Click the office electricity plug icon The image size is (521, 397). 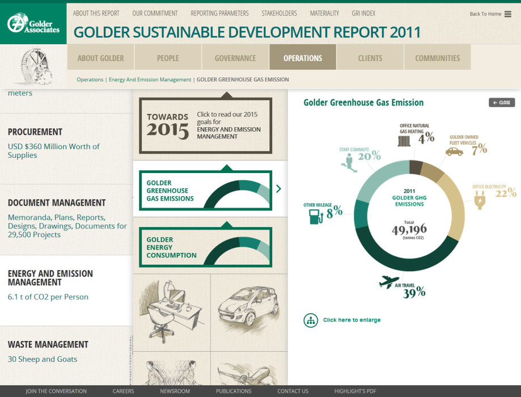pos(481,200)
